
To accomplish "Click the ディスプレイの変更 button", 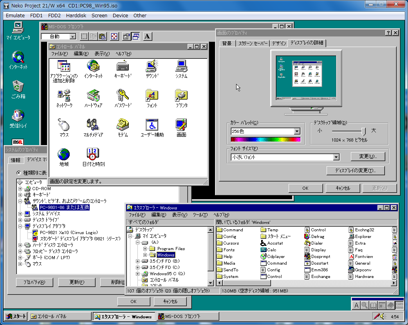I will click(x=355, y=171).
